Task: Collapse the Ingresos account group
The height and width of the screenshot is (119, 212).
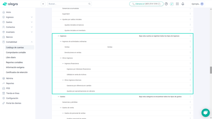Action: [59, 36]
